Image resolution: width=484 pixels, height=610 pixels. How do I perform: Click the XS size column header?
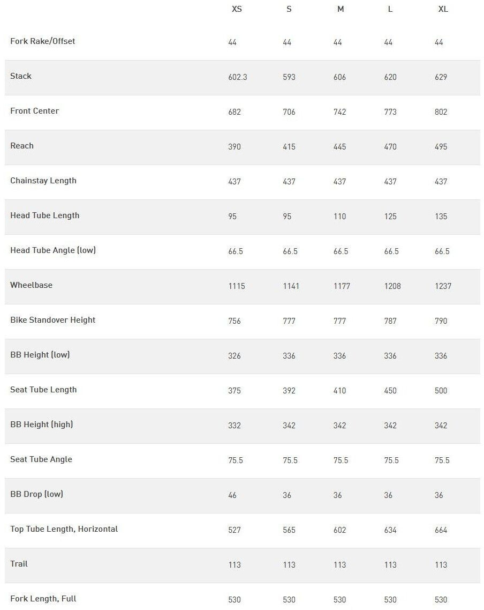tap(237, 9)
